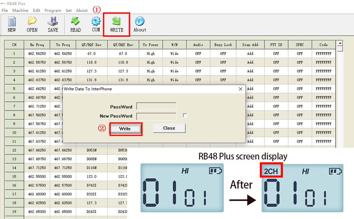Click the table scrollbar up arrow
Image resolution: width=354 pixels, height=219 pixels.
click(x=340, y=43)
